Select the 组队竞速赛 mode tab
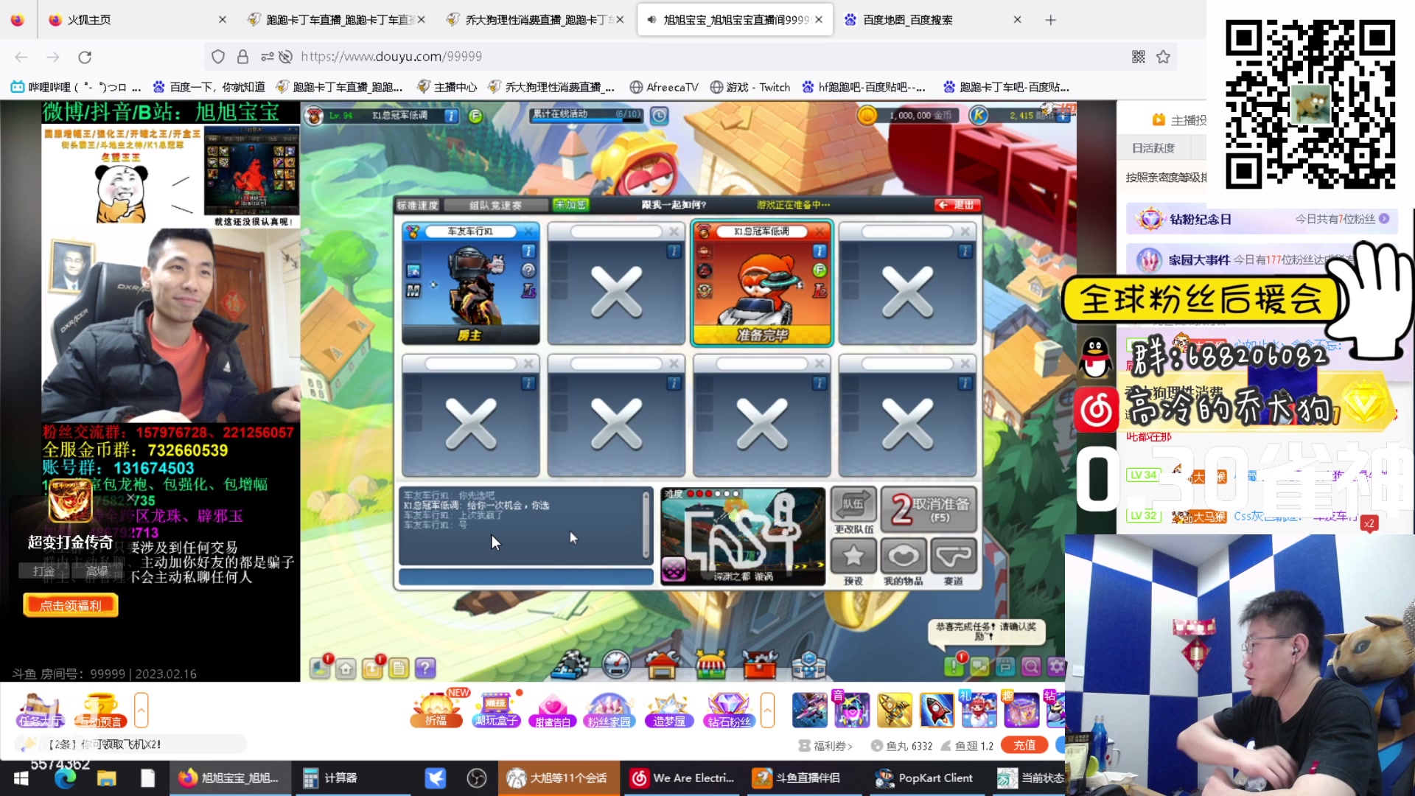The image size is (1415, 796). click(496, 205)
